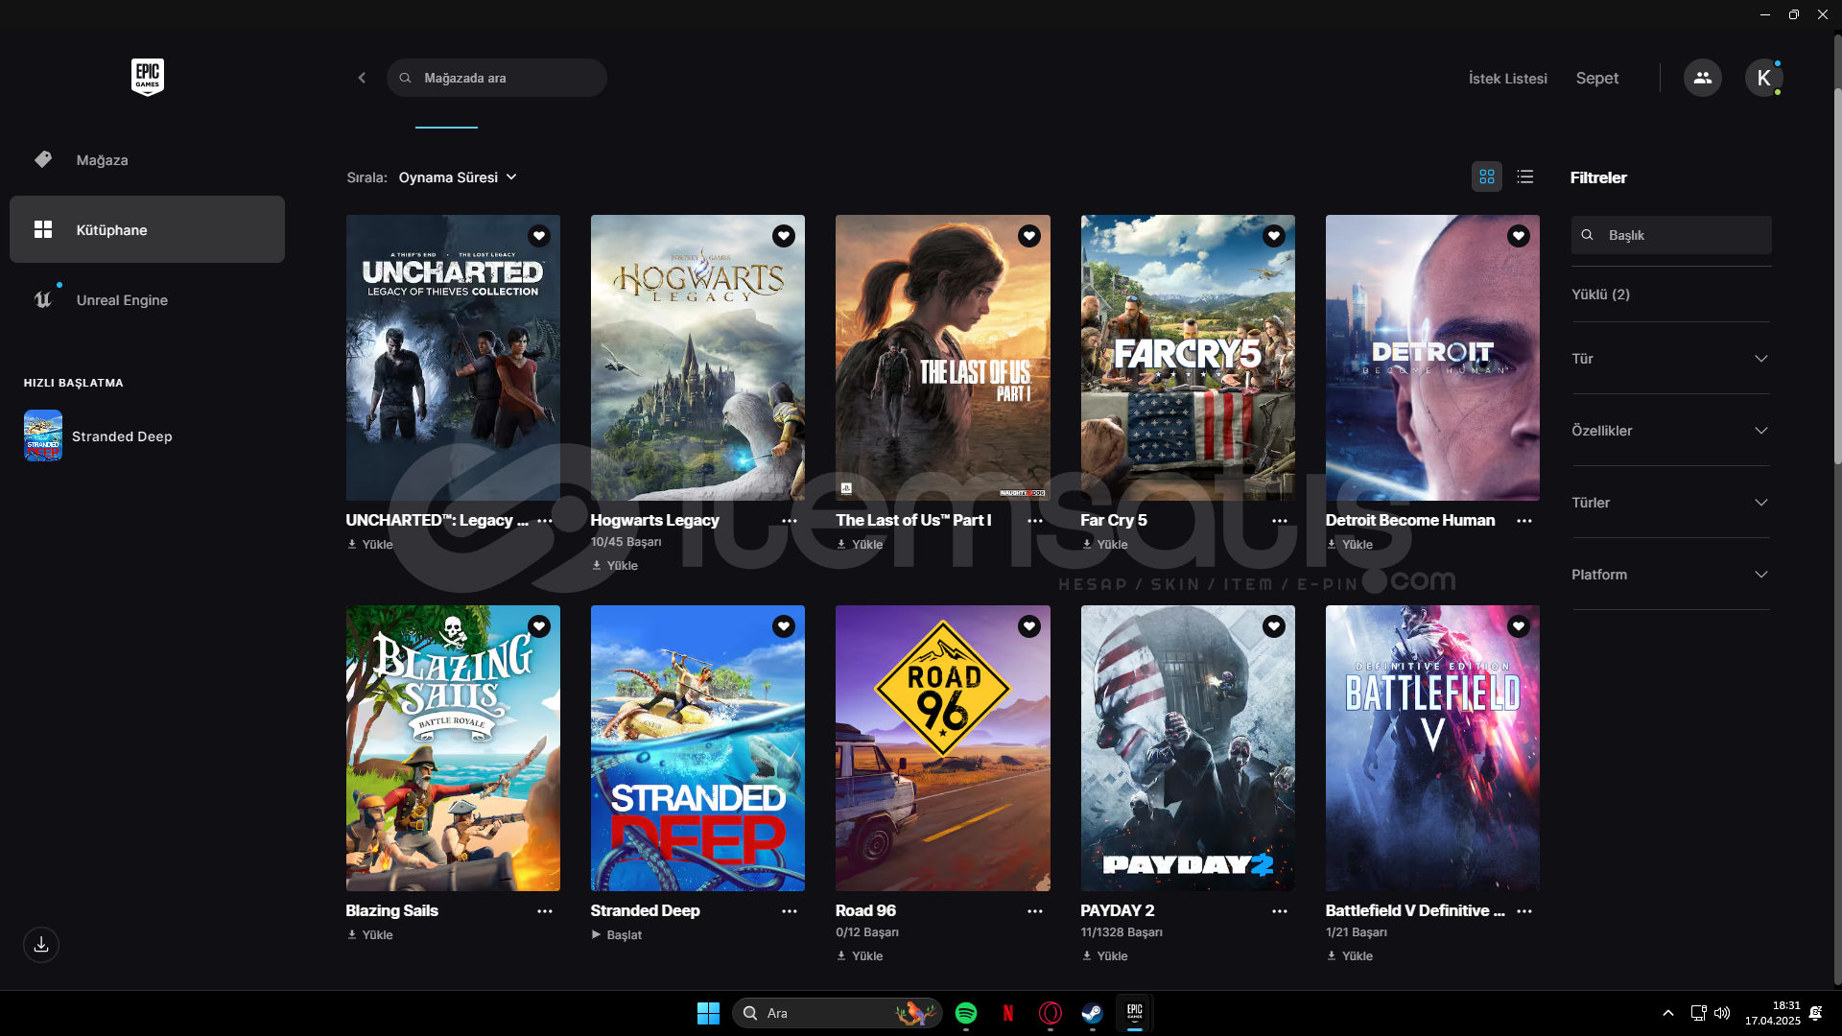Expand the Tür filter section
1842x1036 pixels.
[1670, 359]
